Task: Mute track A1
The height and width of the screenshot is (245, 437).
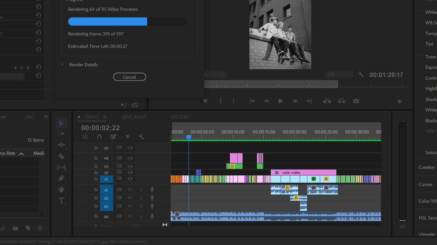Action: click(130, 190)
